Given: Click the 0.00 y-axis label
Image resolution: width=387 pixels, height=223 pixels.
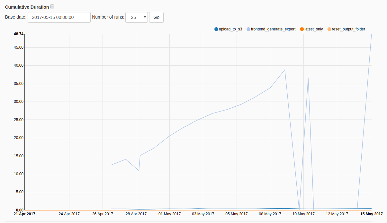Looking at the screenshot, I should click(x=20, y=210).
